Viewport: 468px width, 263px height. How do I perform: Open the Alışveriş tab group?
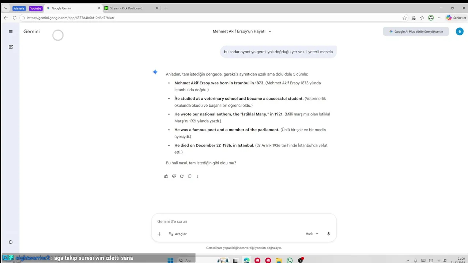coord(19,8)
